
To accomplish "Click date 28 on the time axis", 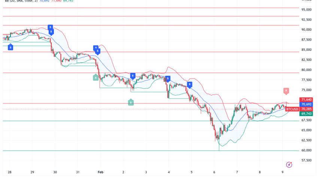I will (x=9, y=172).
